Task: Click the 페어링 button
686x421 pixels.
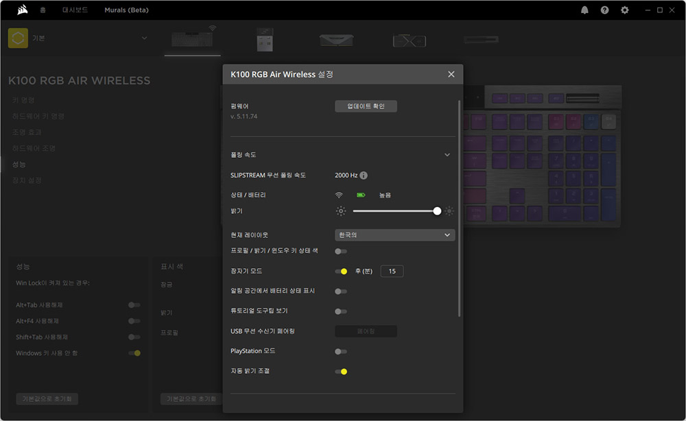Action: (x=366, y=331)
